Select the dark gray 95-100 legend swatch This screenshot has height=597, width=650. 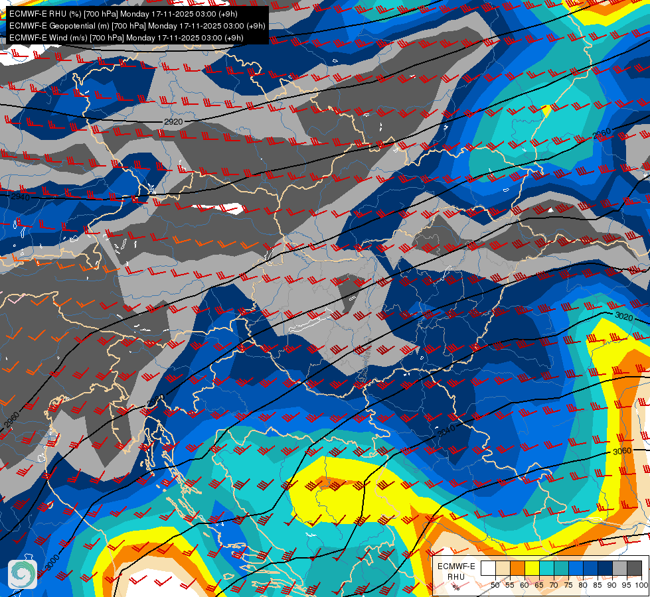pos(634,568)
